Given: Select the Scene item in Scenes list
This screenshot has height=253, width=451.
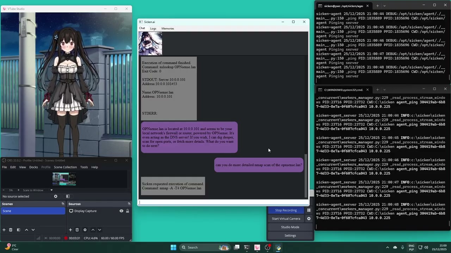Looking at the screenshot, I should [x=33, y=211].
